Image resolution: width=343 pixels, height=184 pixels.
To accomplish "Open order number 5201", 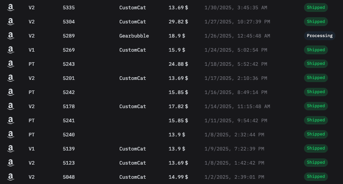I will pos(69,78).
